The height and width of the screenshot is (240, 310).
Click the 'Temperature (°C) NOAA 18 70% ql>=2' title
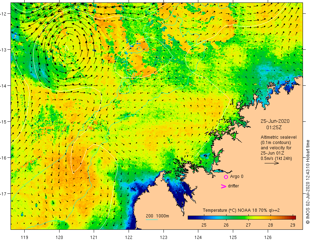click(241, 210)
